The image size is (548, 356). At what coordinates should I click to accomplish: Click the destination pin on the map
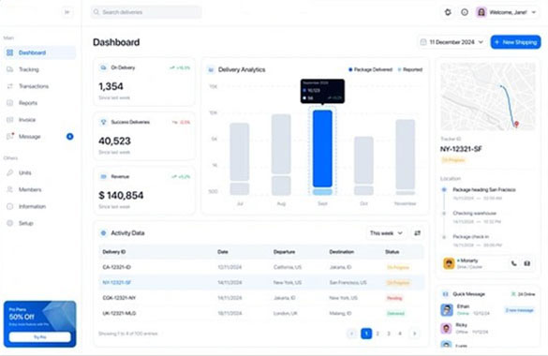pyautogui.click(x=516, y=124)
